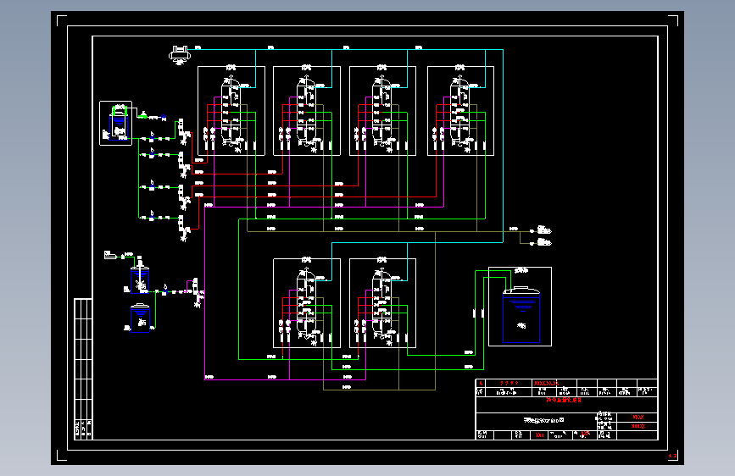735x476 pixels.
Task: Select the green-topped tank inside the small framed box
Action: click(x=119, y=123)
